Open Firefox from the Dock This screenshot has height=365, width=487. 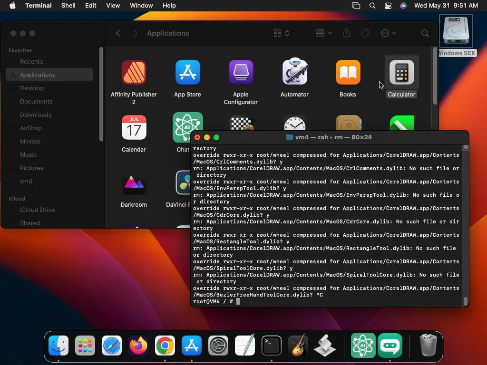point(138,346)
